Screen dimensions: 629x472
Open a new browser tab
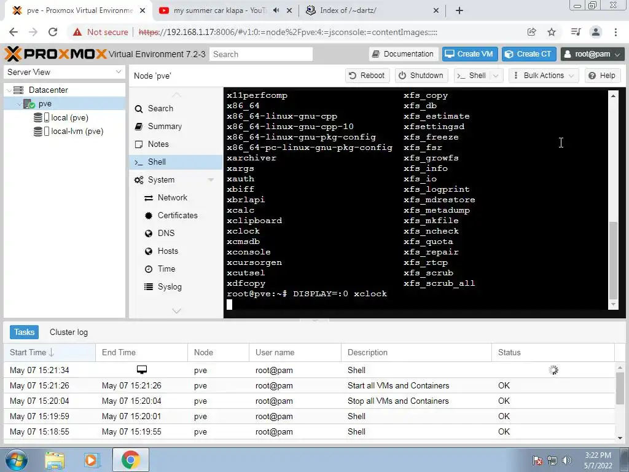coord(459,10)
